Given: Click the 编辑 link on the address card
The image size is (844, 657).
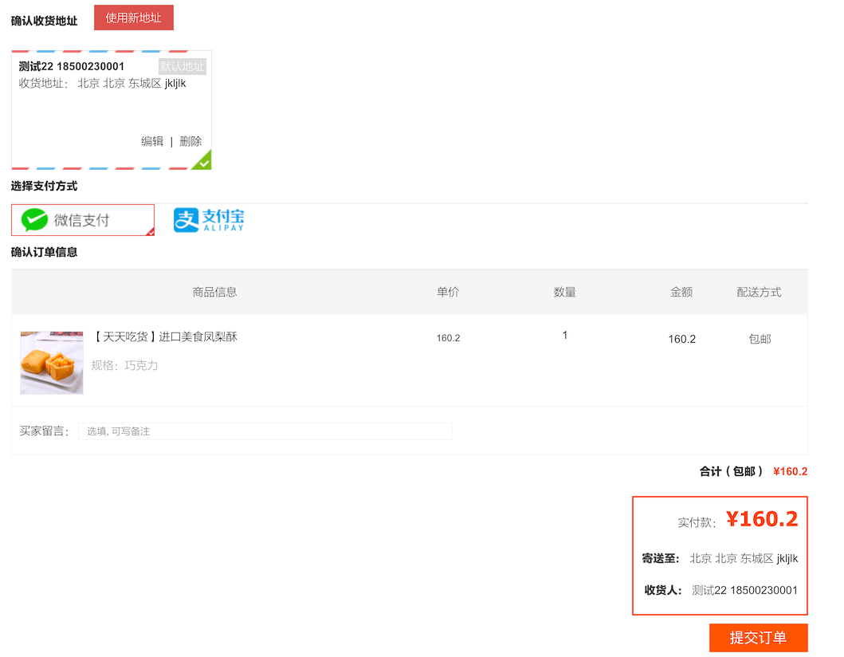Looking at the screenshot, I should (152, 141).
